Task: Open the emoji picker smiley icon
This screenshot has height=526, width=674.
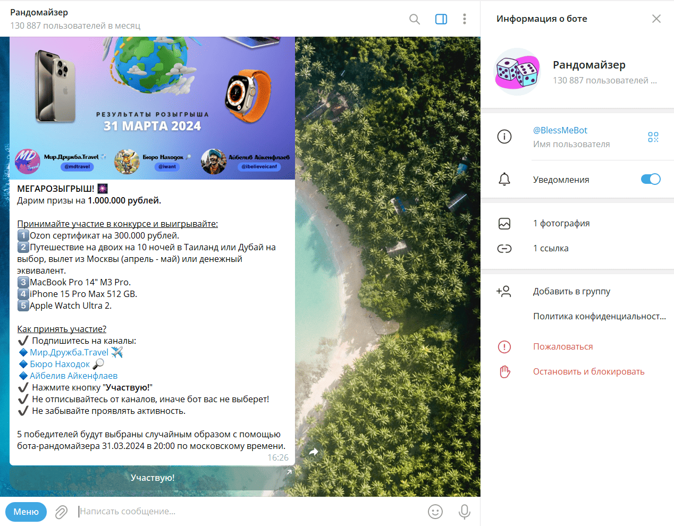Action: pyautogui.click(x=435, y=512)
